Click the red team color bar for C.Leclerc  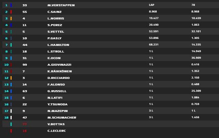tap(11, 130)
